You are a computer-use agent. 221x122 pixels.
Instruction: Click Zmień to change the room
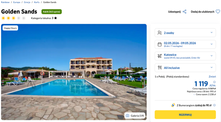click(x=212, y=76)
